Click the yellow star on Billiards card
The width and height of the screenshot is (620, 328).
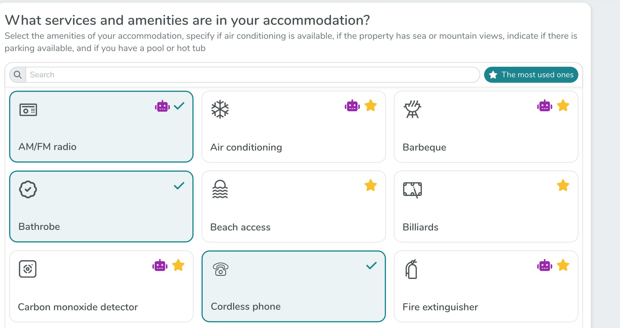coord(563,186)
